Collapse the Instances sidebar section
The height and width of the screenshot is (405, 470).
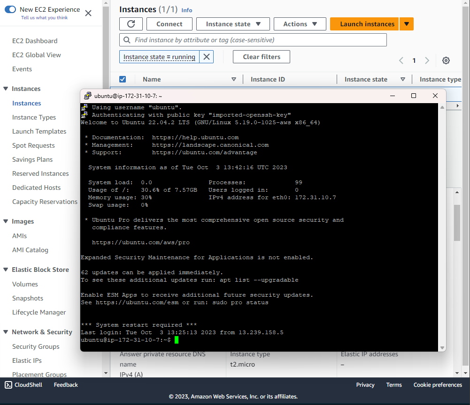(6, 89)
